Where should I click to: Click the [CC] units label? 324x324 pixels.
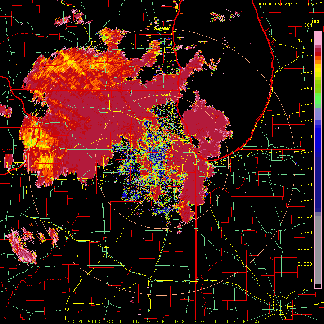point(307,25)
